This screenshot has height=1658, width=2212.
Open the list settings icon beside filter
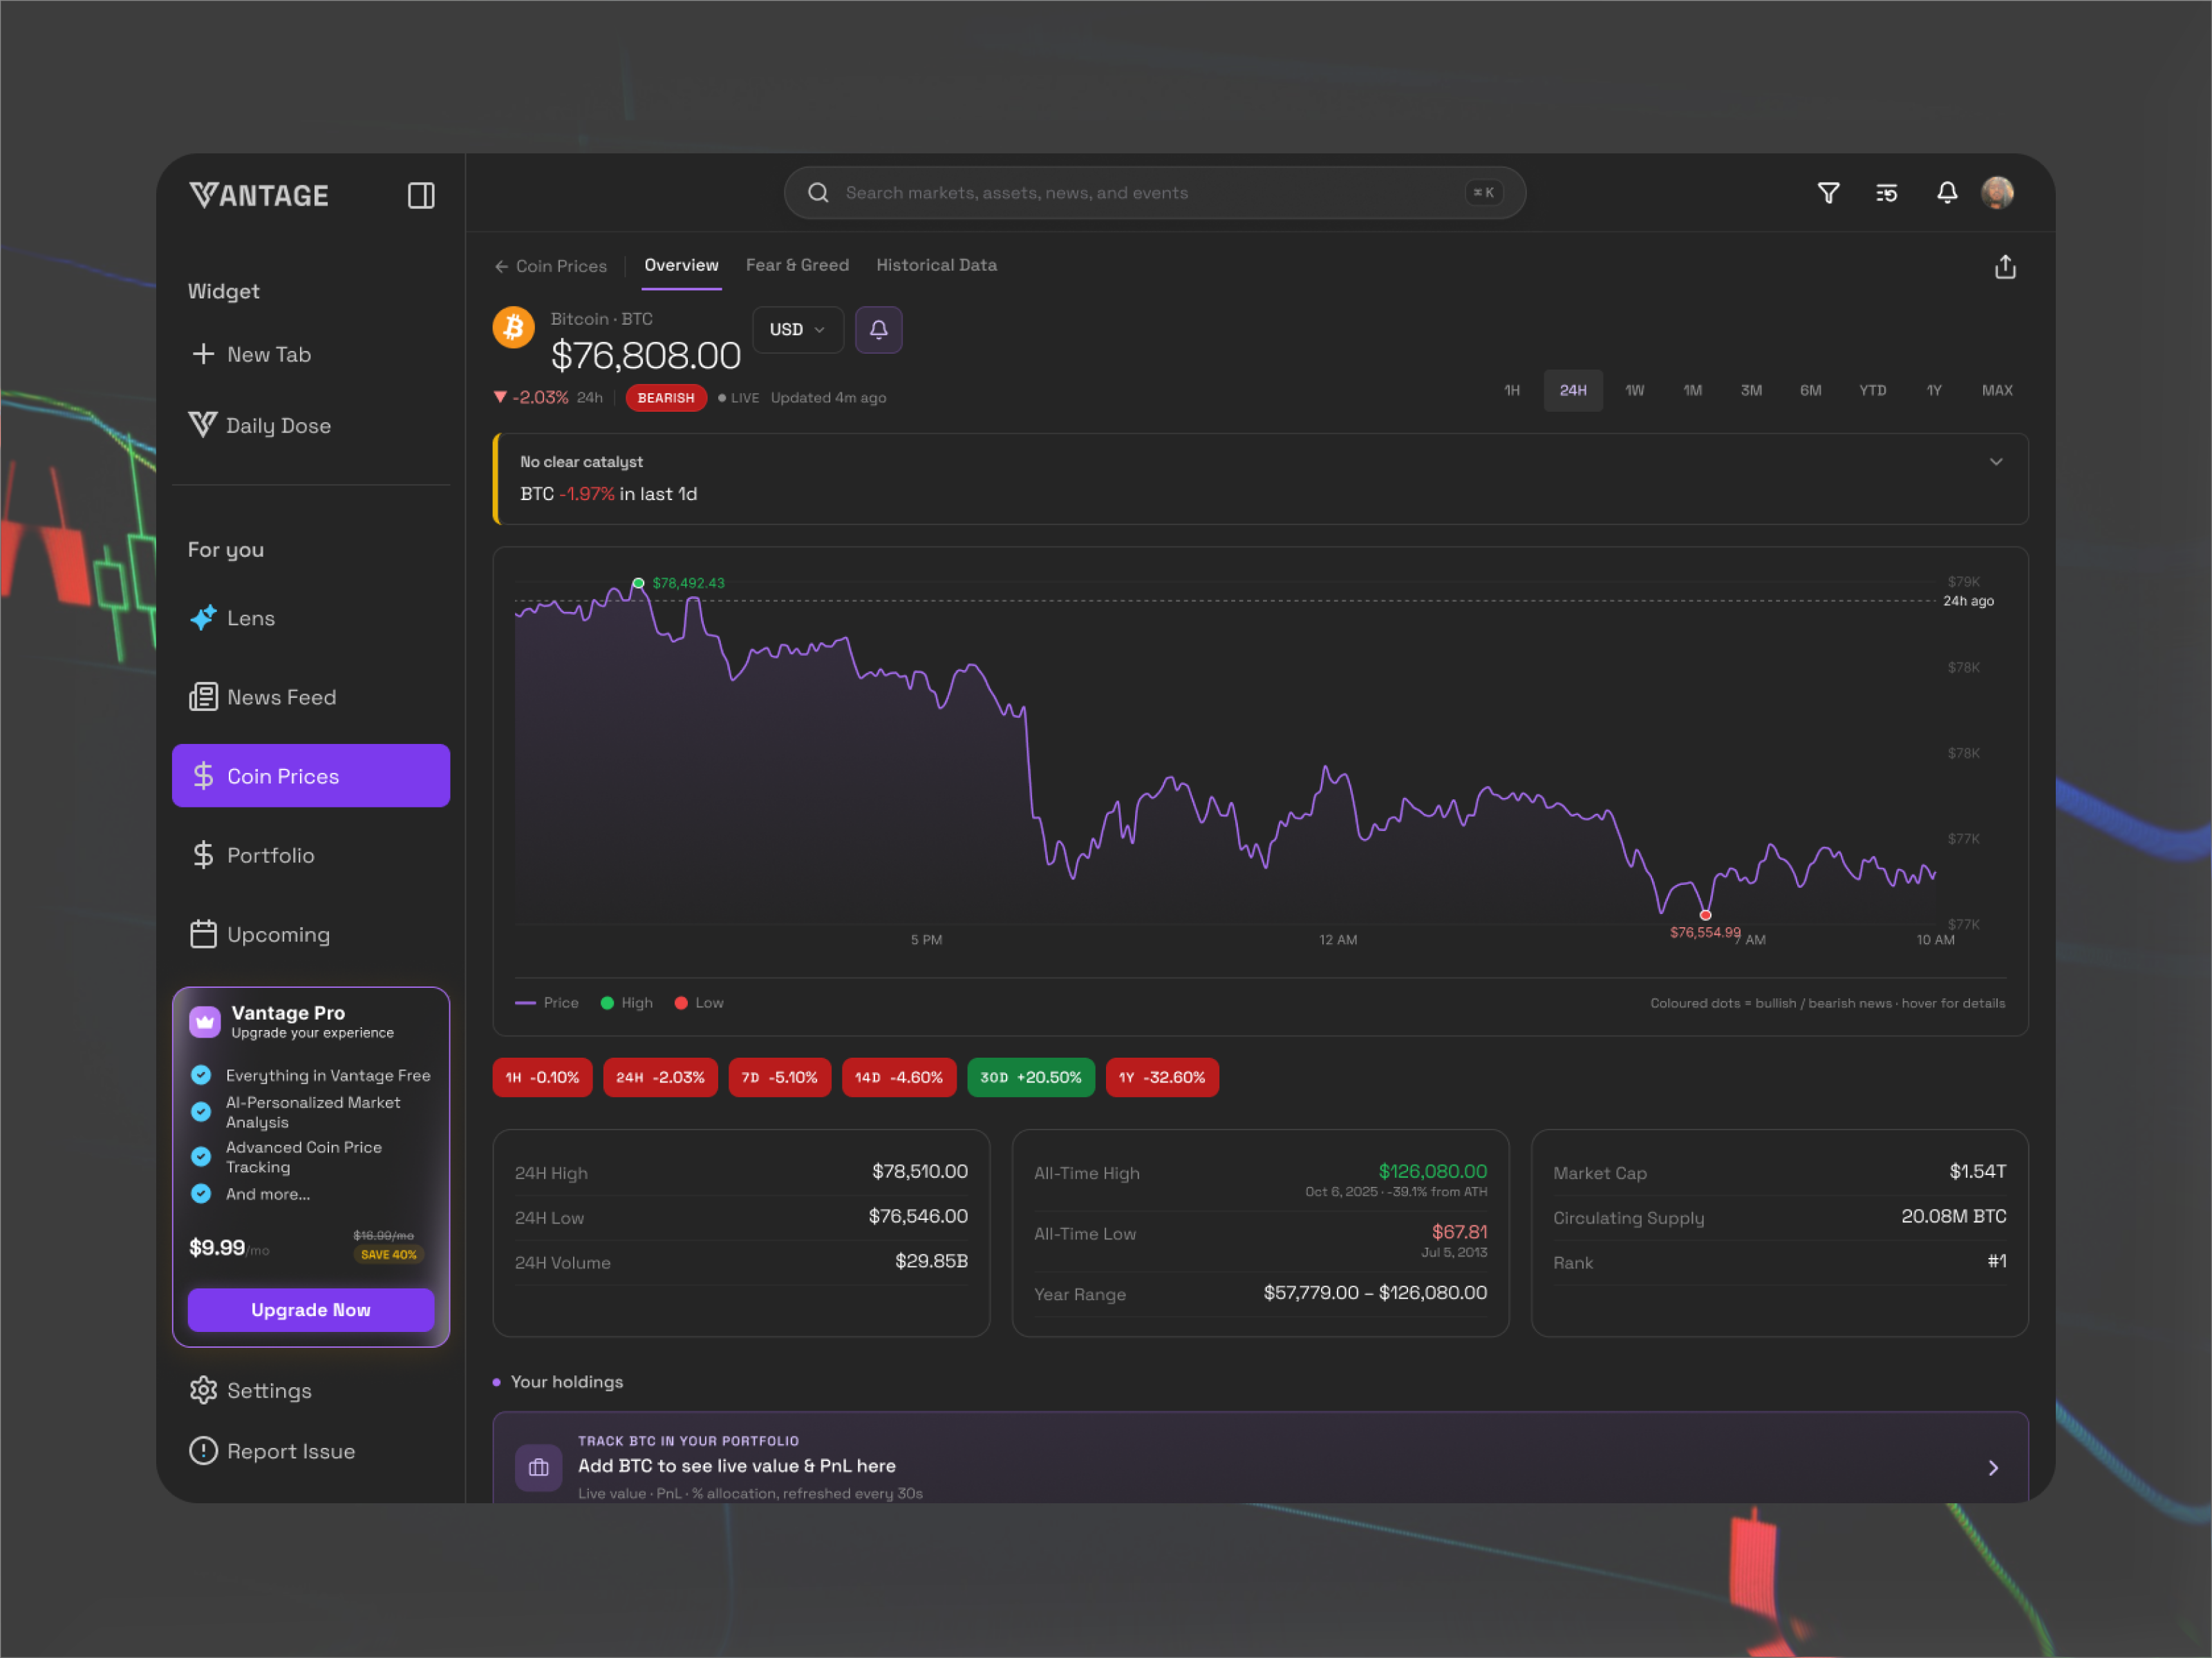pos(1887,193)
